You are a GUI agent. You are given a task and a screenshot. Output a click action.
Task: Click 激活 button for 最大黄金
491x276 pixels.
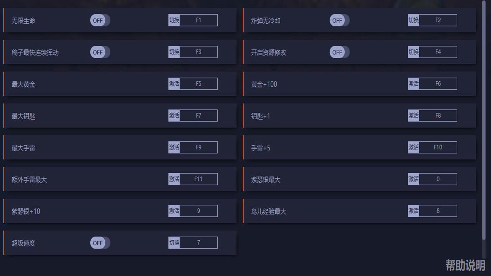click(174, 84)
